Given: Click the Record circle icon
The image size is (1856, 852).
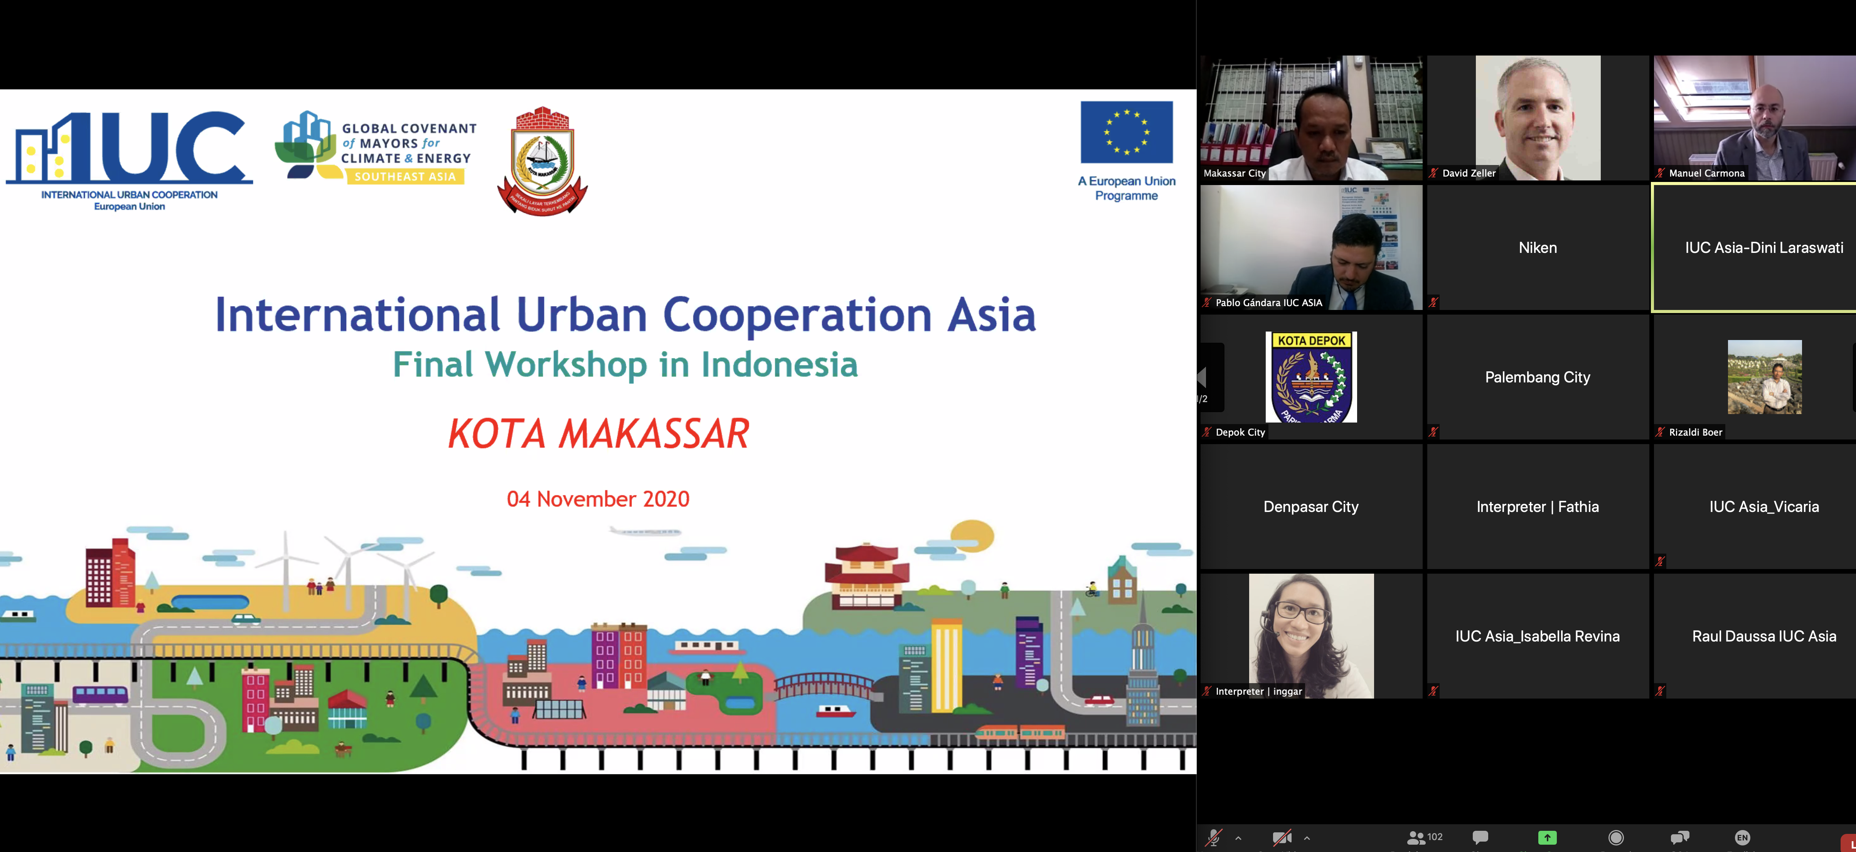Looking at the screenshot, I should (1616, 838).
